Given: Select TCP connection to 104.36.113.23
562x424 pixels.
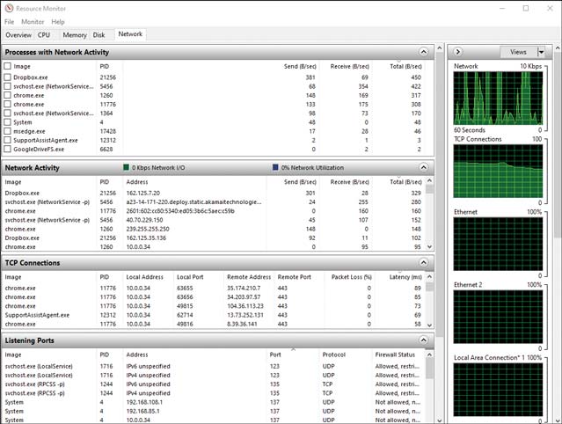Looking at the screenshot, I should [x=213, y=306].
